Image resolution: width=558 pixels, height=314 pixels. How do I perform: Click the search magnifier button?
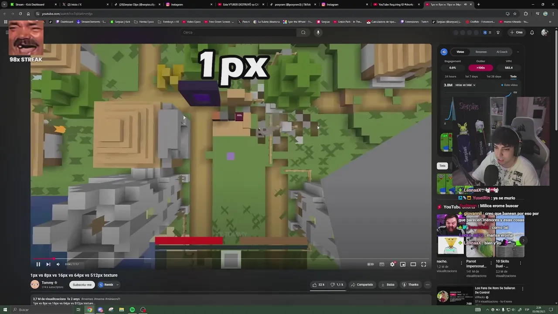click(303, 32)
